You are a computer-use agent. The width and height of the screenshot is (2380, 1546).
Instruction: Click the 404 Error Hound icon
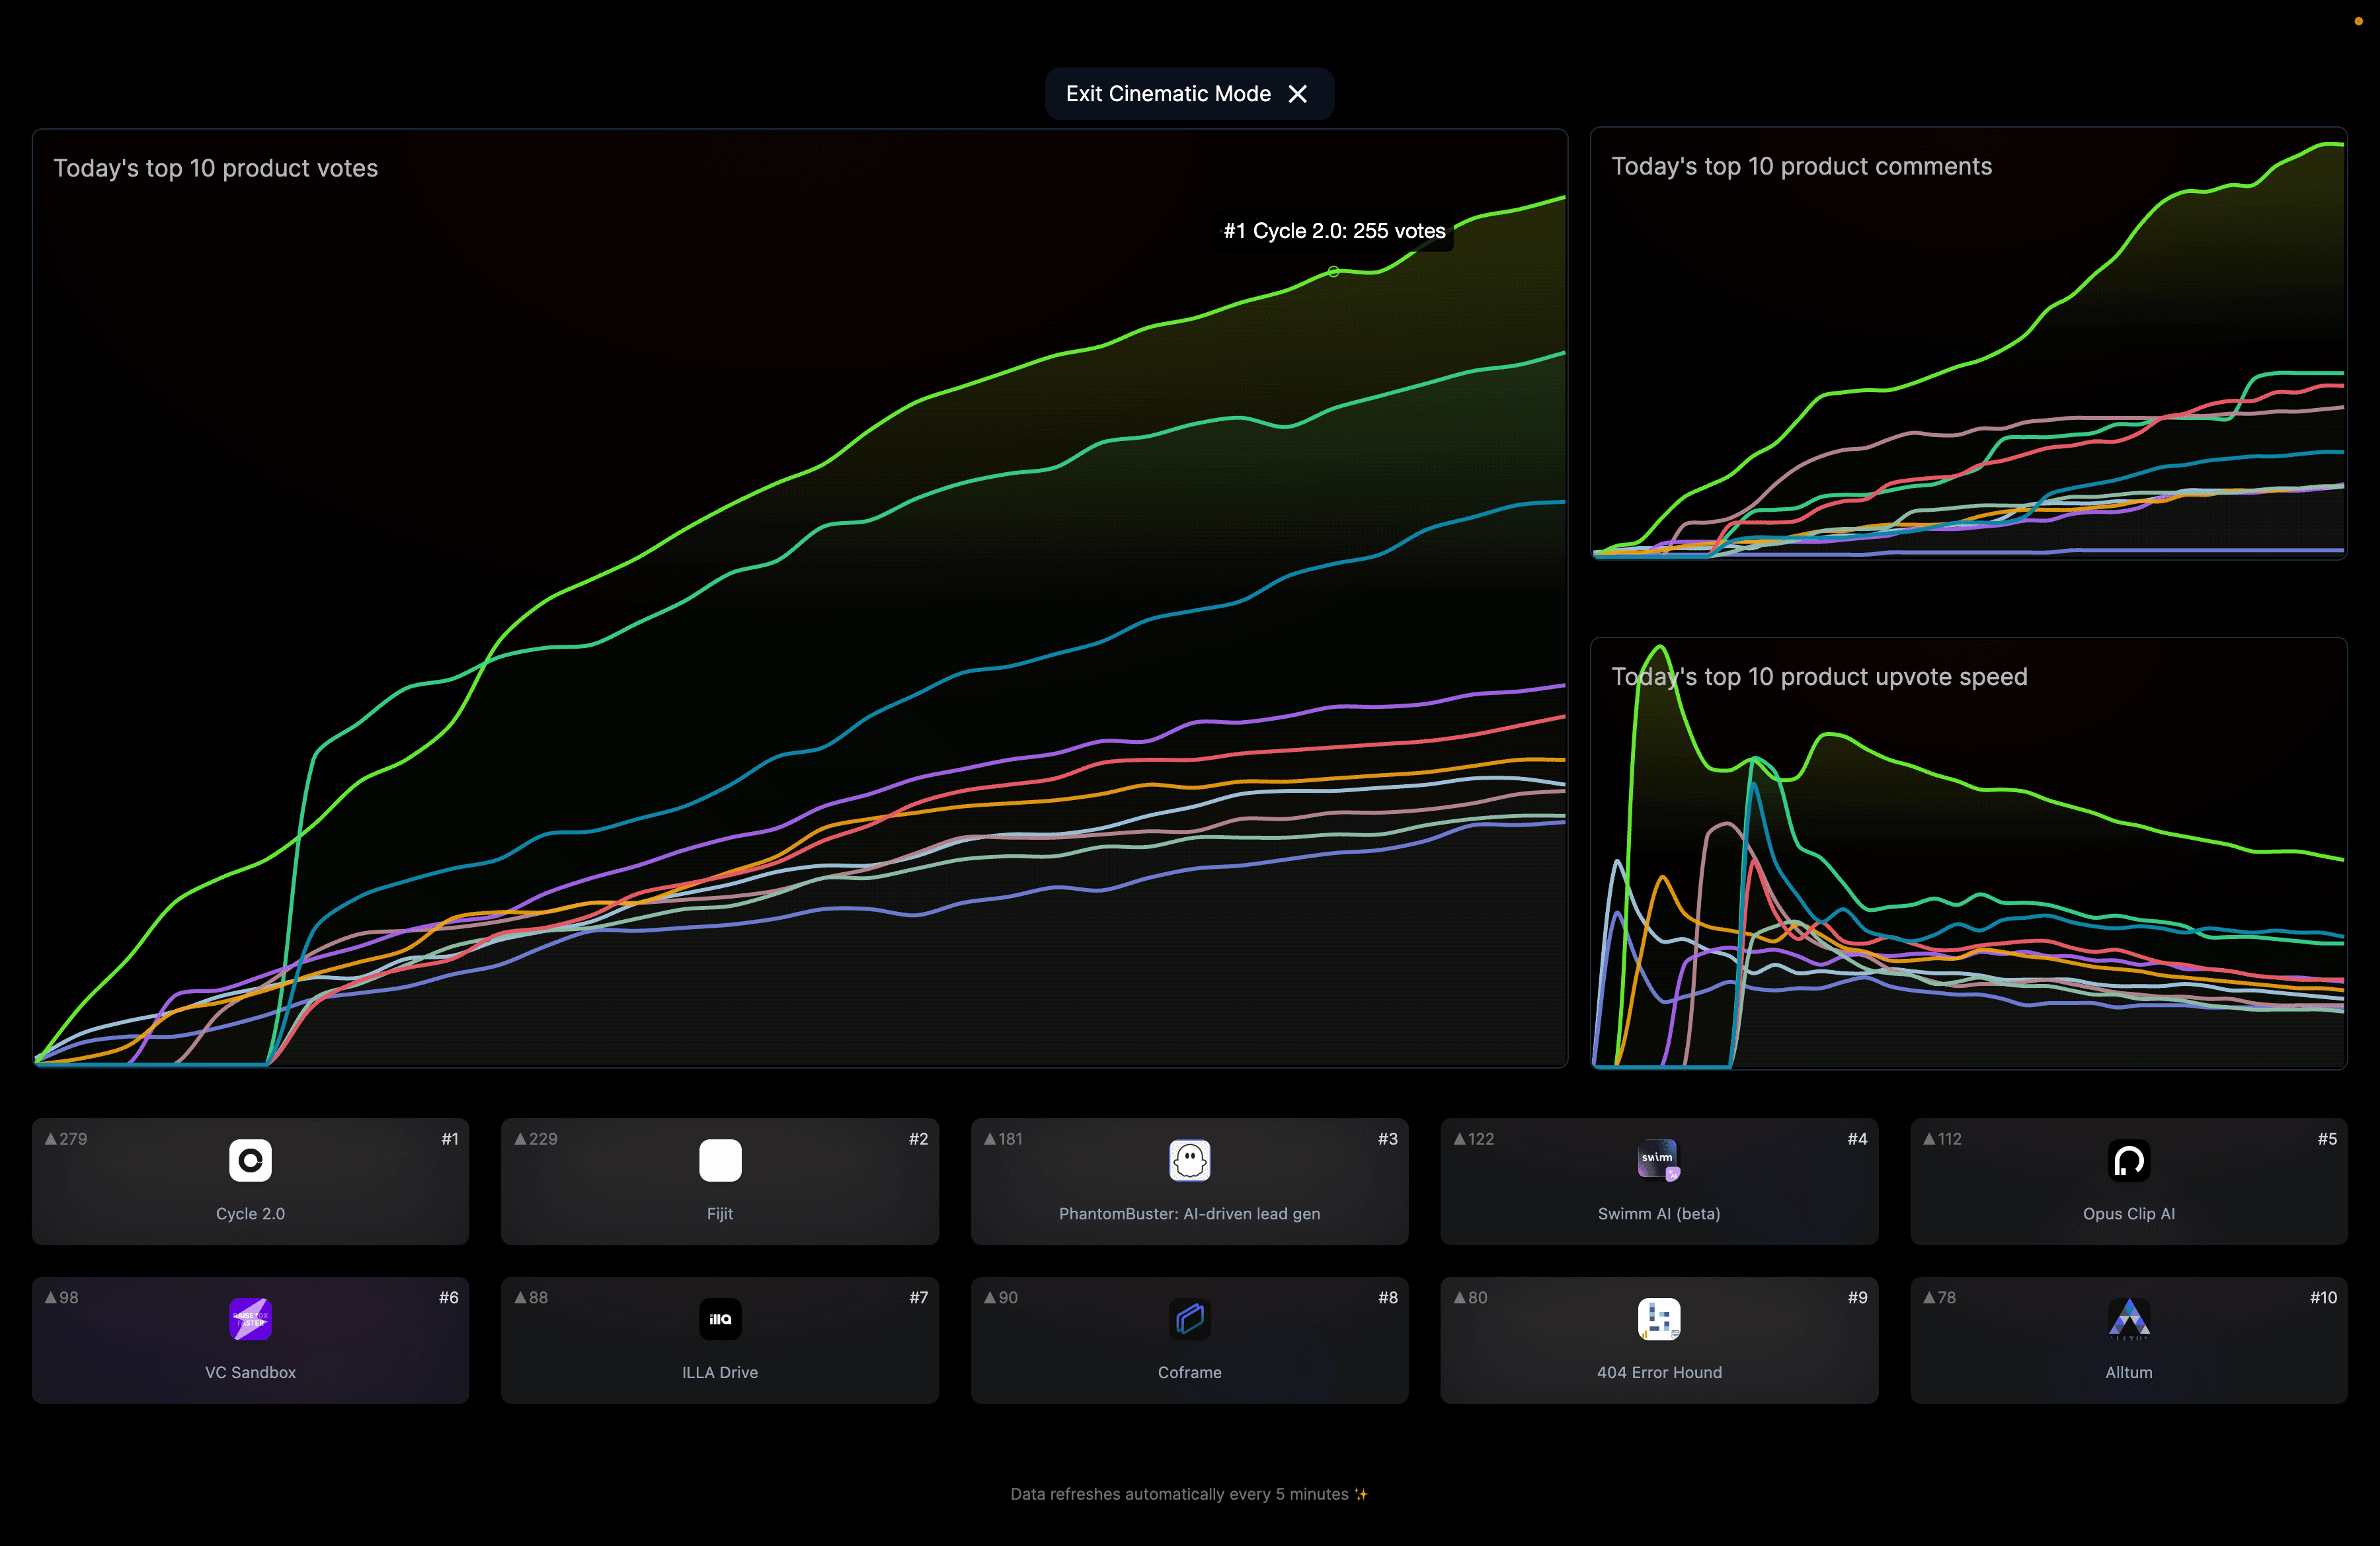[x=1658, y=1319]
